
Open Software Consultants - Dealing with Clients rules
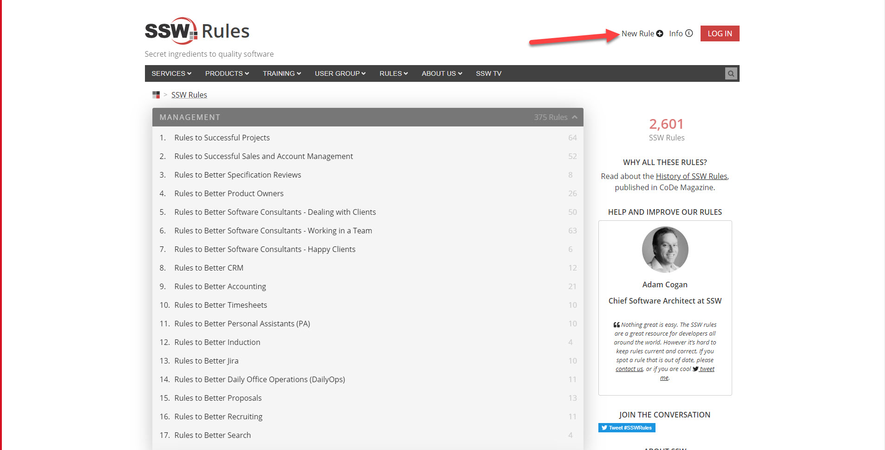pos(275,212)
